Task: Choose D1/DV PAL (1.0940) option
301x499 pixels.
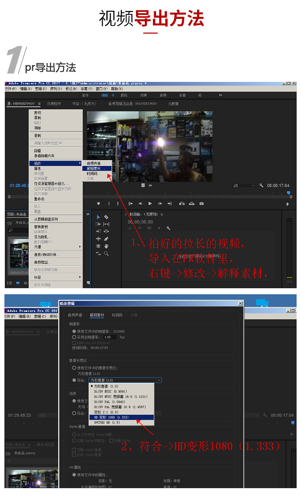Action: click(121, 401)
